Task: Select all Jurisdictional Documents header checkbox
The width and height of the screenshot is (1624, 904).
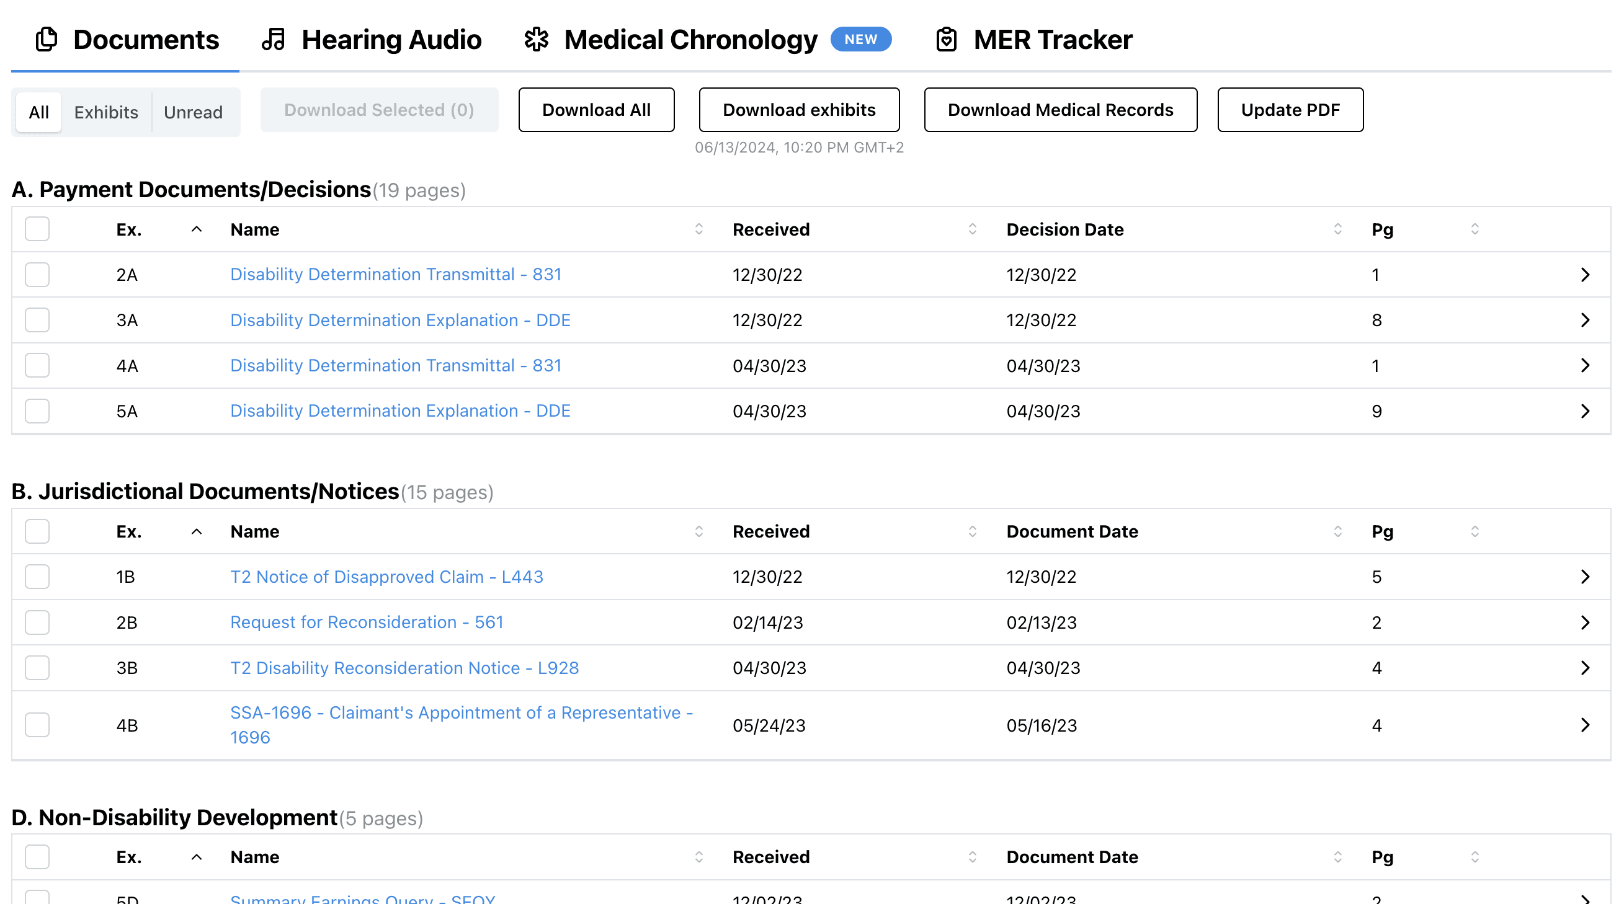Action: (x=37, y=532)
